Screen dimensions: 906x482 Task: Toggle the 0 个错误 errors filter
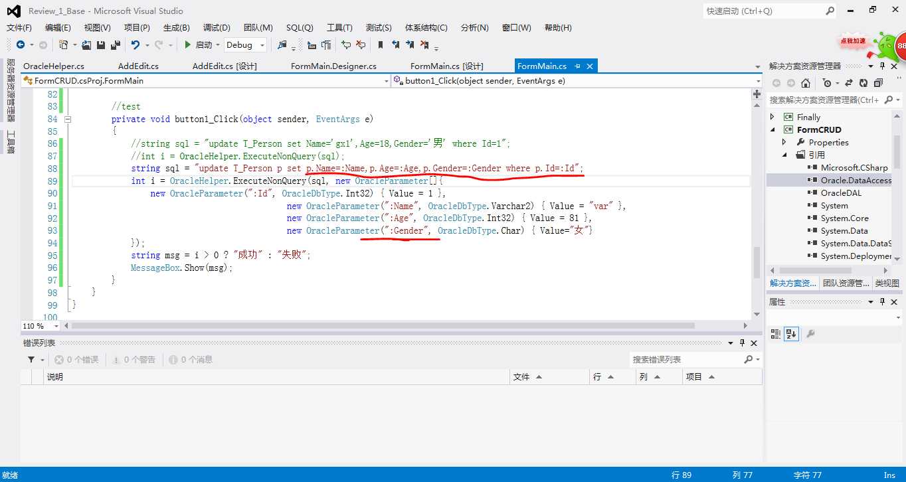pyautogui.click(x=76, y=359)
